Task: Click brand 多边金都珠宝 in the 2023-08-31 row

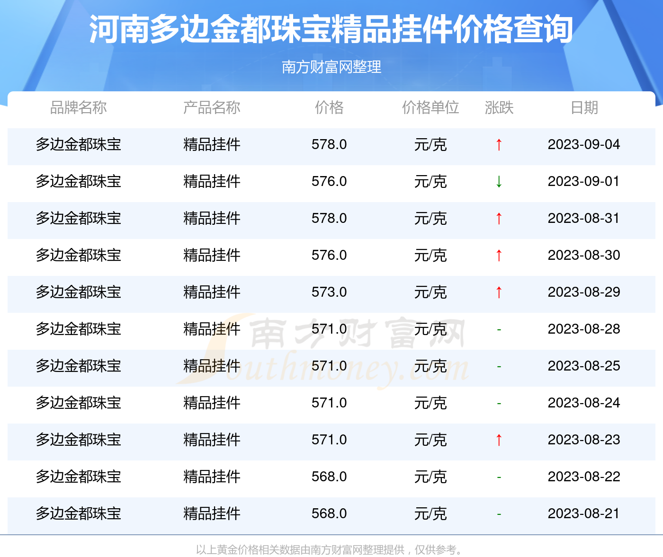Action: tap(79, 218)
